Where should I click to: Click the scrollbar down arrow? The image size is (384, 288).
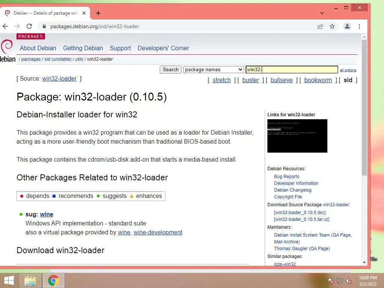pyautogui.click(x=364, y=262)
